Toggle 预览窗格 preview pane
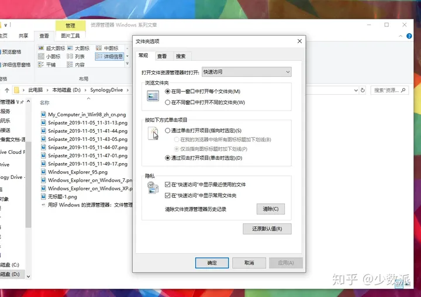421x297 pixels. [x=11, y=52]
